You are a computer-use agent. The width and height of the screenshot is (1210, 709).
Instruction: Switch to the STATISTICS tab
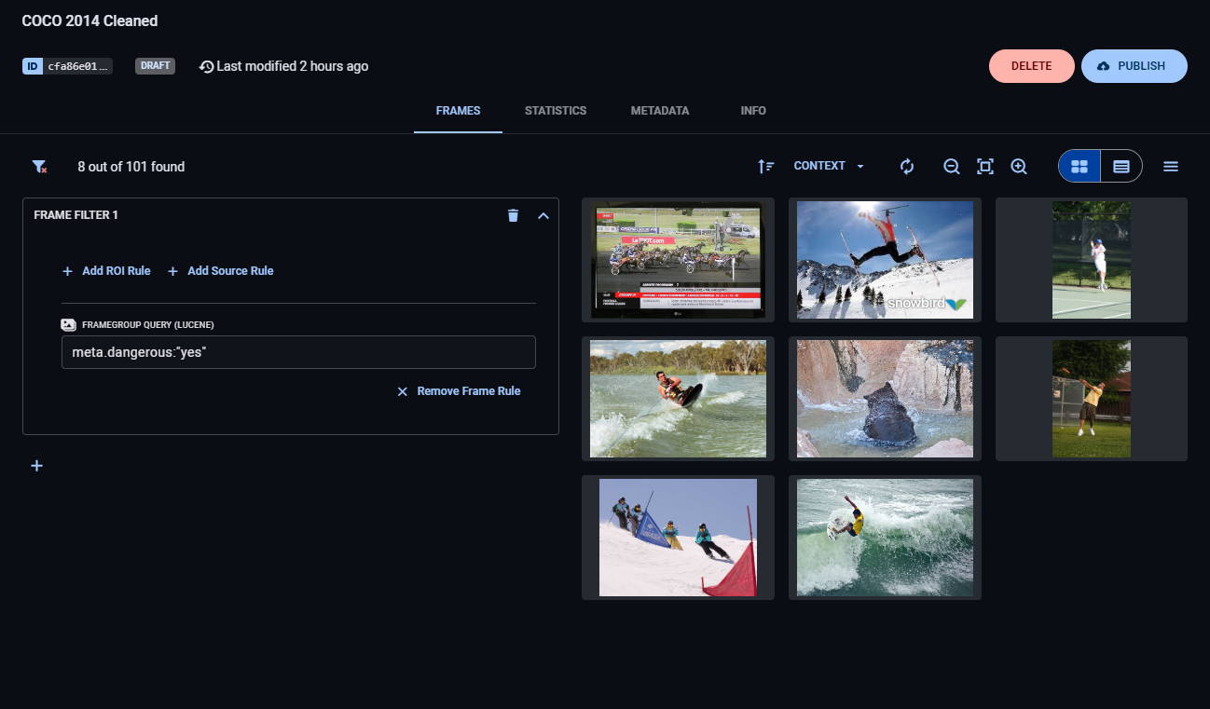tap(556, 110)
